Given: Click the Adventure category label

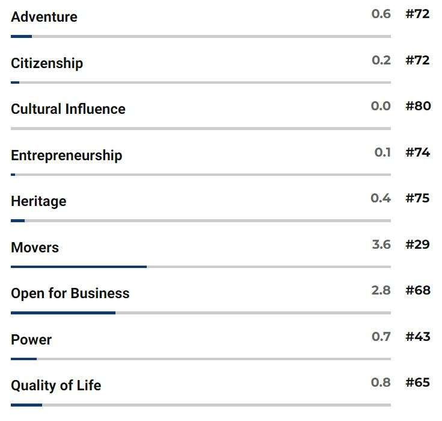Looking at the screenshot, I should click(x=44, y=17).
